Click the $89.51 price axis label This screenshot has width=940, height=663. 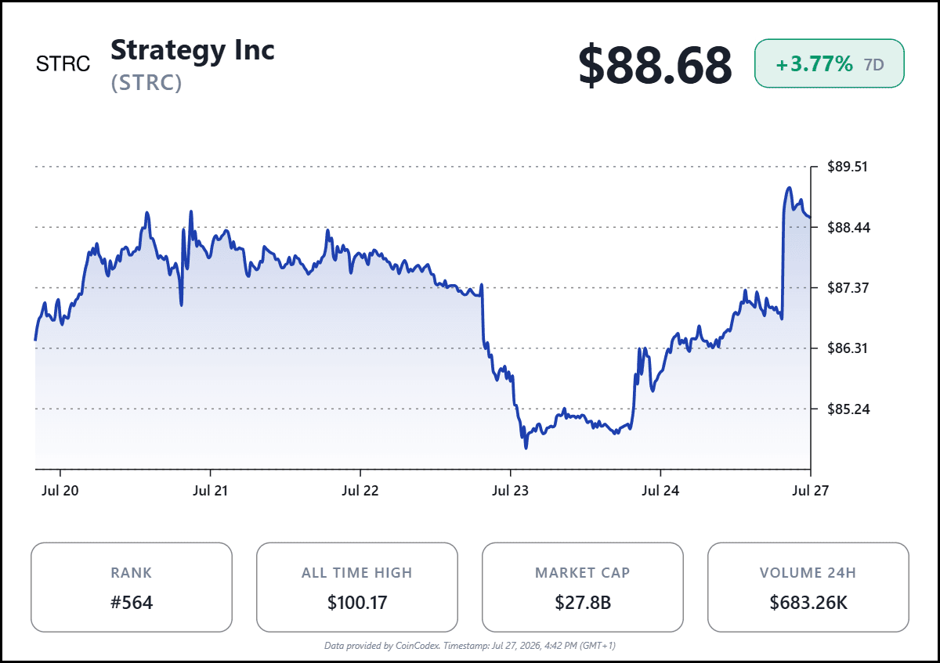848,167
